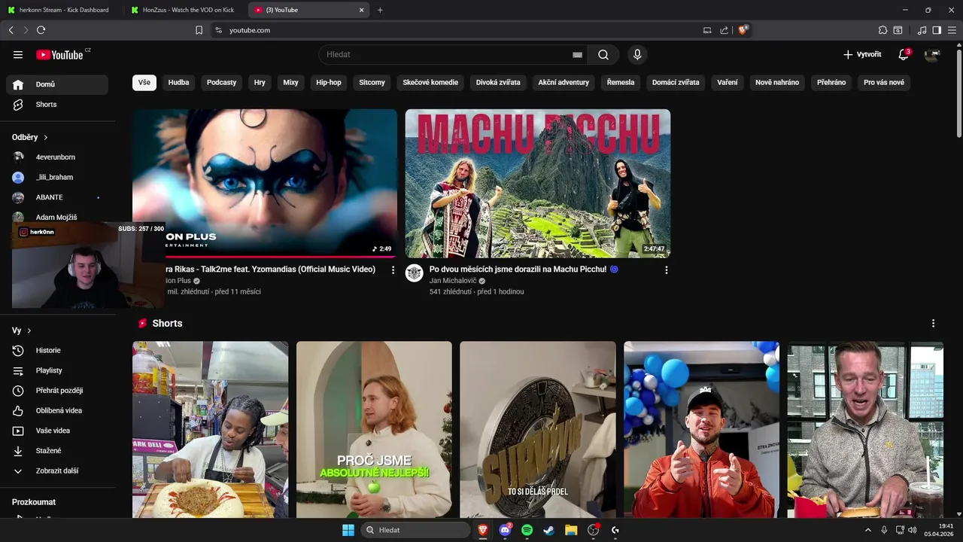Open the browser extensions puzzle icon
This screenshot has height=542, width=963.
point(882,30)
